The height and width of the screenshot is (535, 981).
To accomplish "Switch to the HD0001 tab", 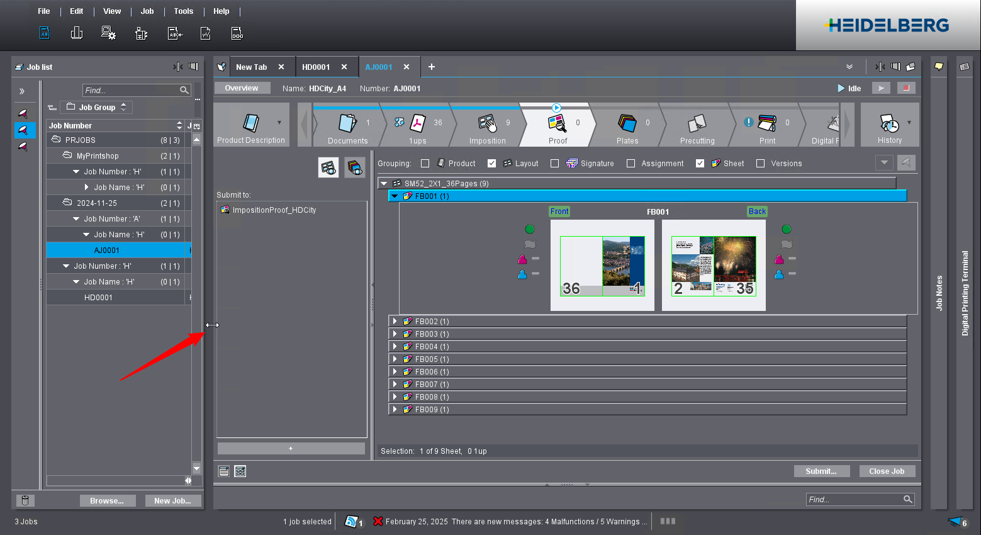I will [316, 67].
